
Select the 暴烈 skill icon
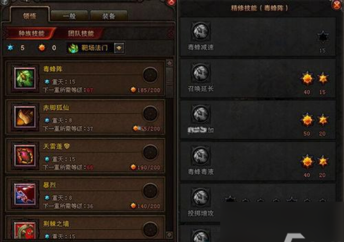[24, 194]
